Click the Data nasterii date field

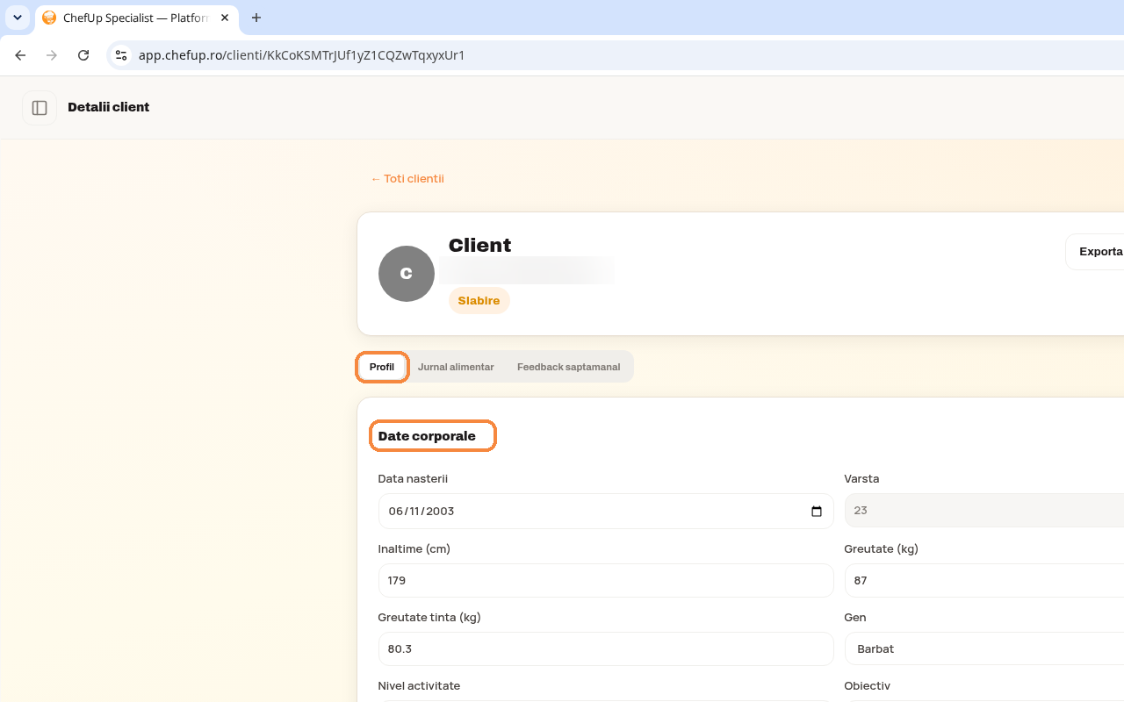point(606,511)
